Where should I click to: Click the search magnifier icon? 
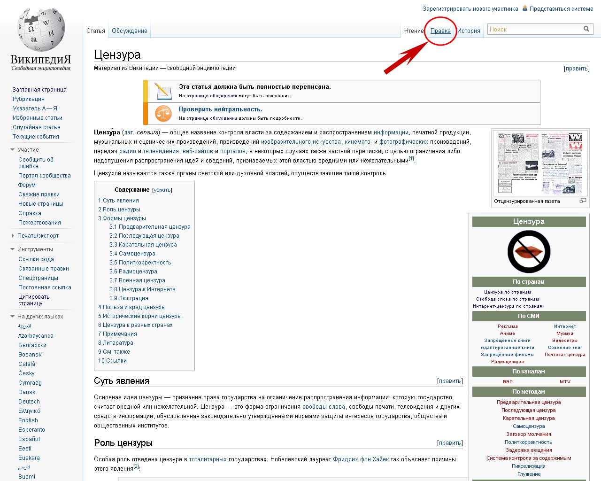586,29
